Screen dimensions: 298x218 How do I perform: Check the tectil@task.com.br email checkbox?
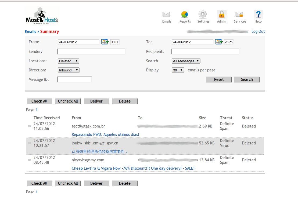[x=30, y=126]
